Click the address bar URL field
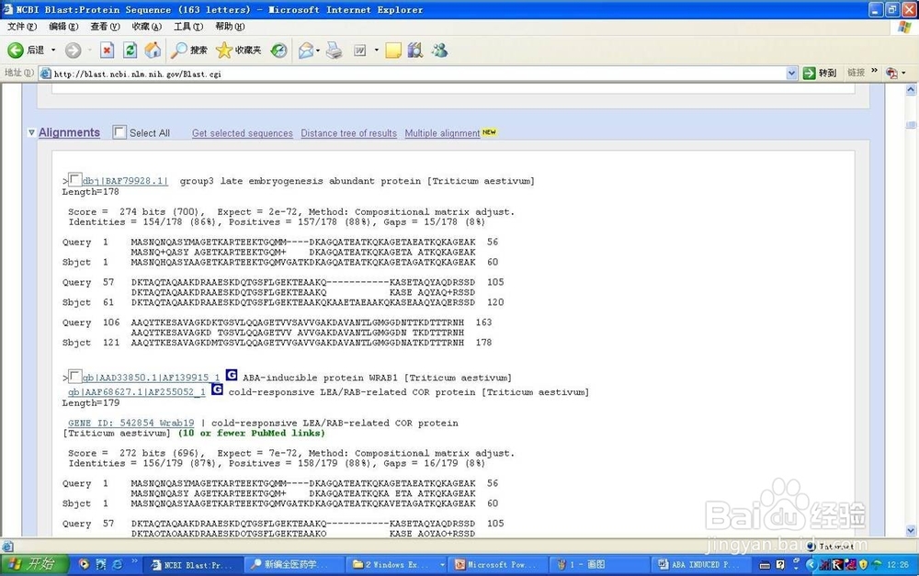 pos(412,73)
